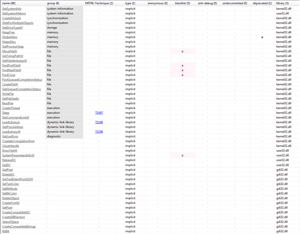
Task: Select the execution group cell of Sleep
Action: click(64, 113)
